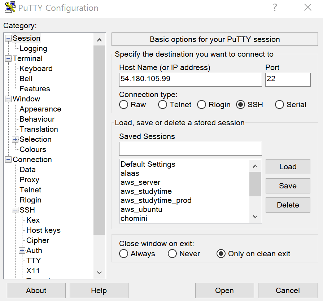This screenshot has width=323, height=301.
Task: Click Delete session button
Action: (288, 205)
